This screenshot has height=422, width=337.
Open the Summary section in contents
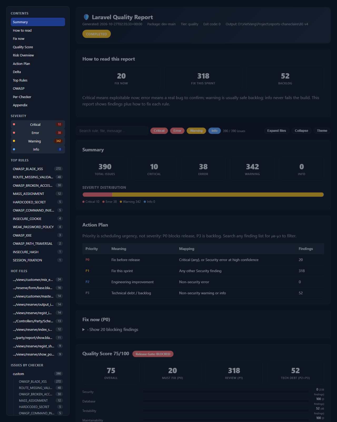(38, 22)
